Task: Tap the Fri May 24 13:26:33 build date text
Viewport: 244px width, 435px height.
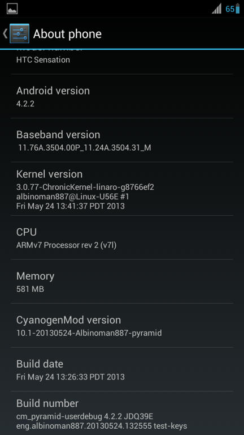Action: (70, 377)
